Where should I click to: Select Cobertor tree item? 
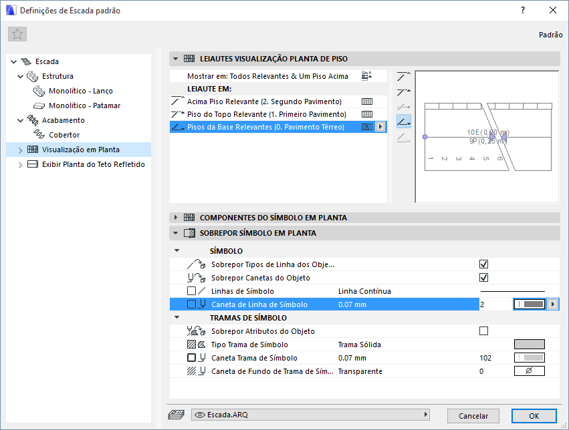[x=64, y=135]
